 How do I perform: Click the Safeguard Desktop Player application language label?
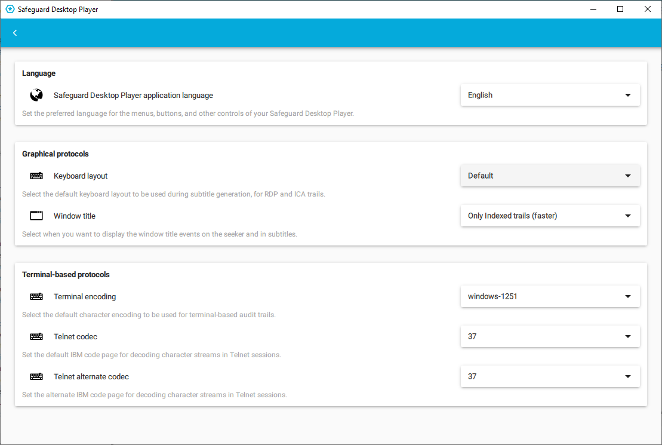[x=133, y=96]
